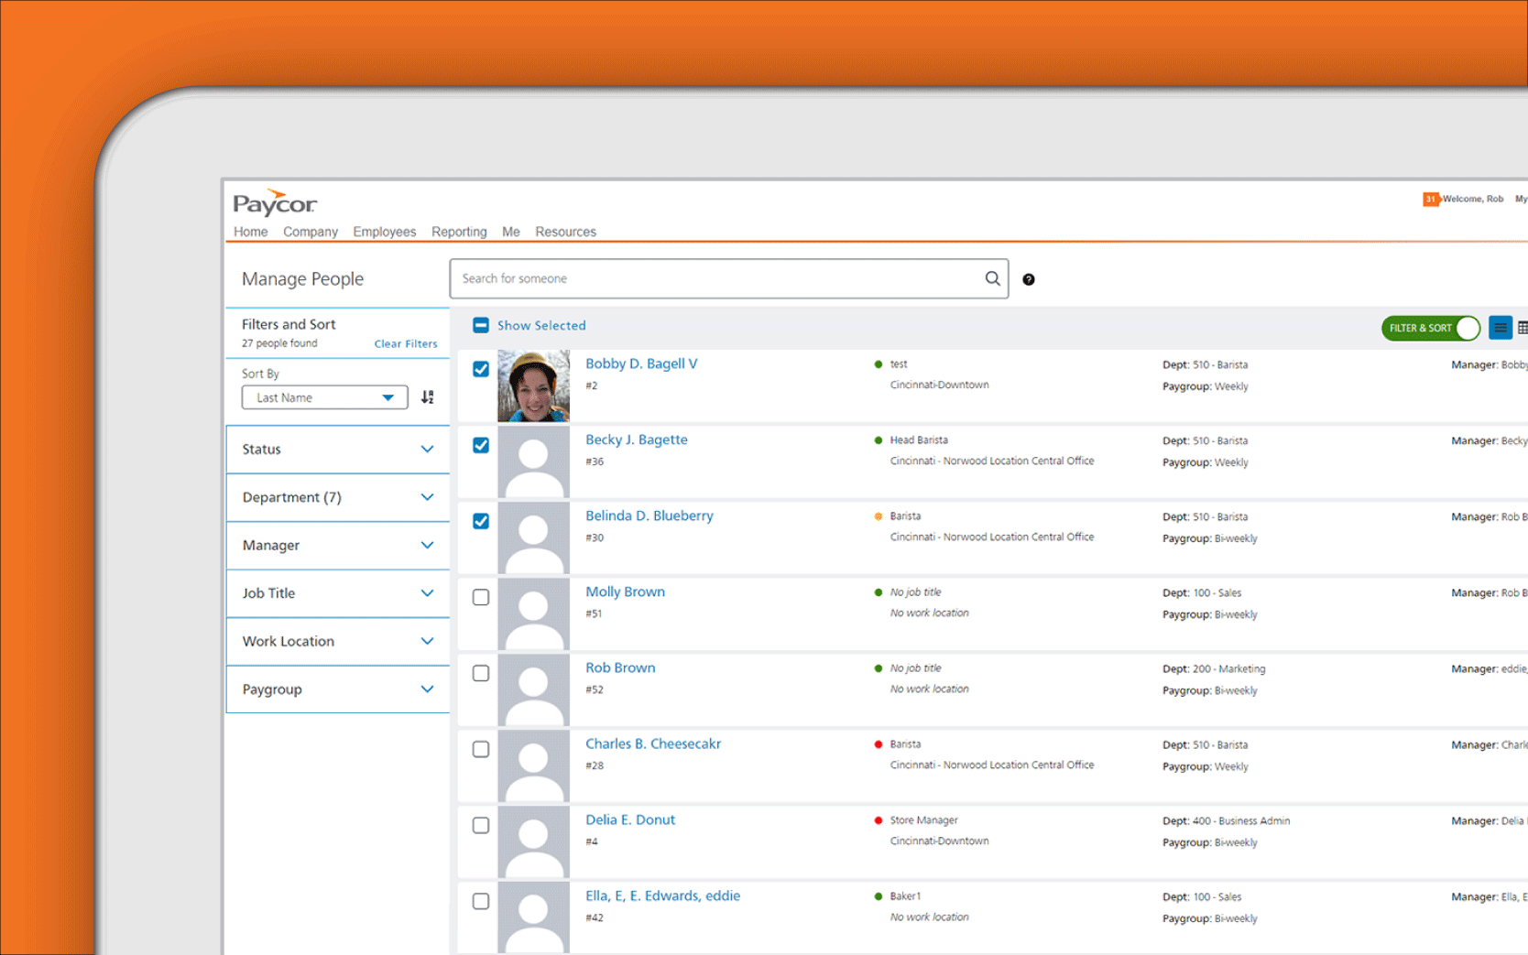Switch to list view icon

click(x=1501, y=328)
